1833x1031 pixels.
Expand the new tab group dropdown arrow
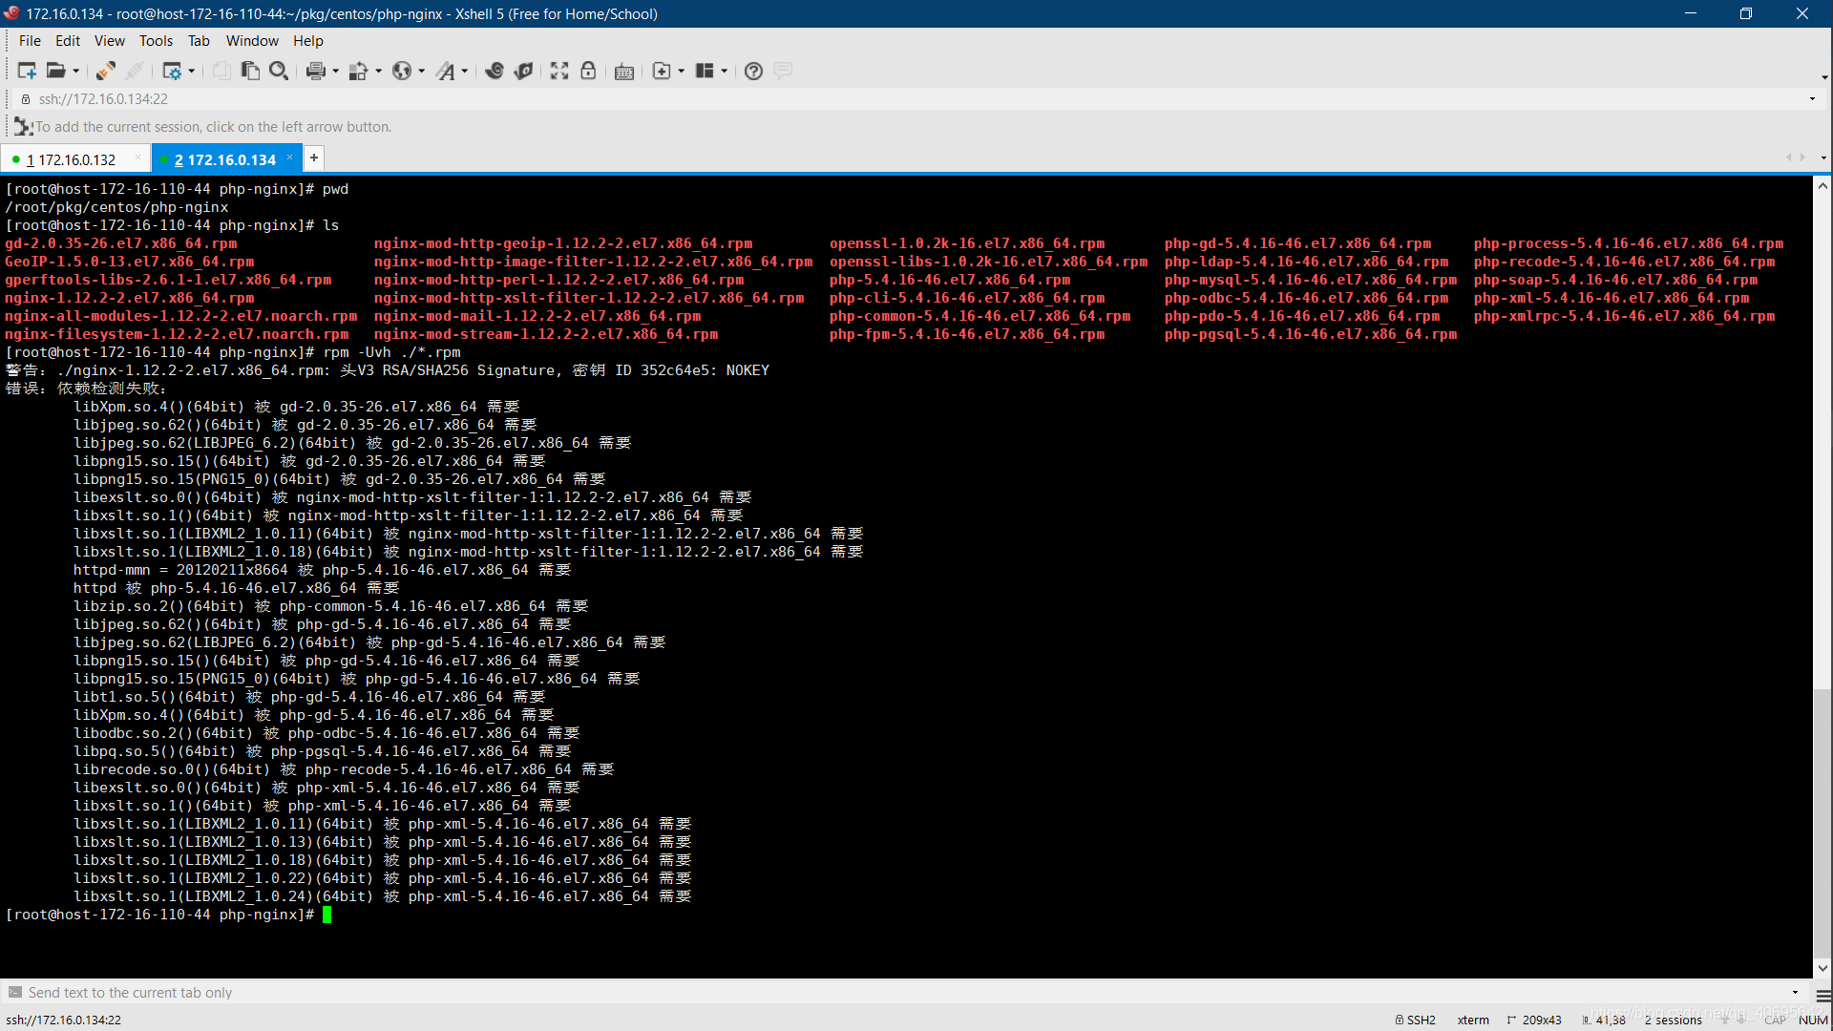(682, 71)
